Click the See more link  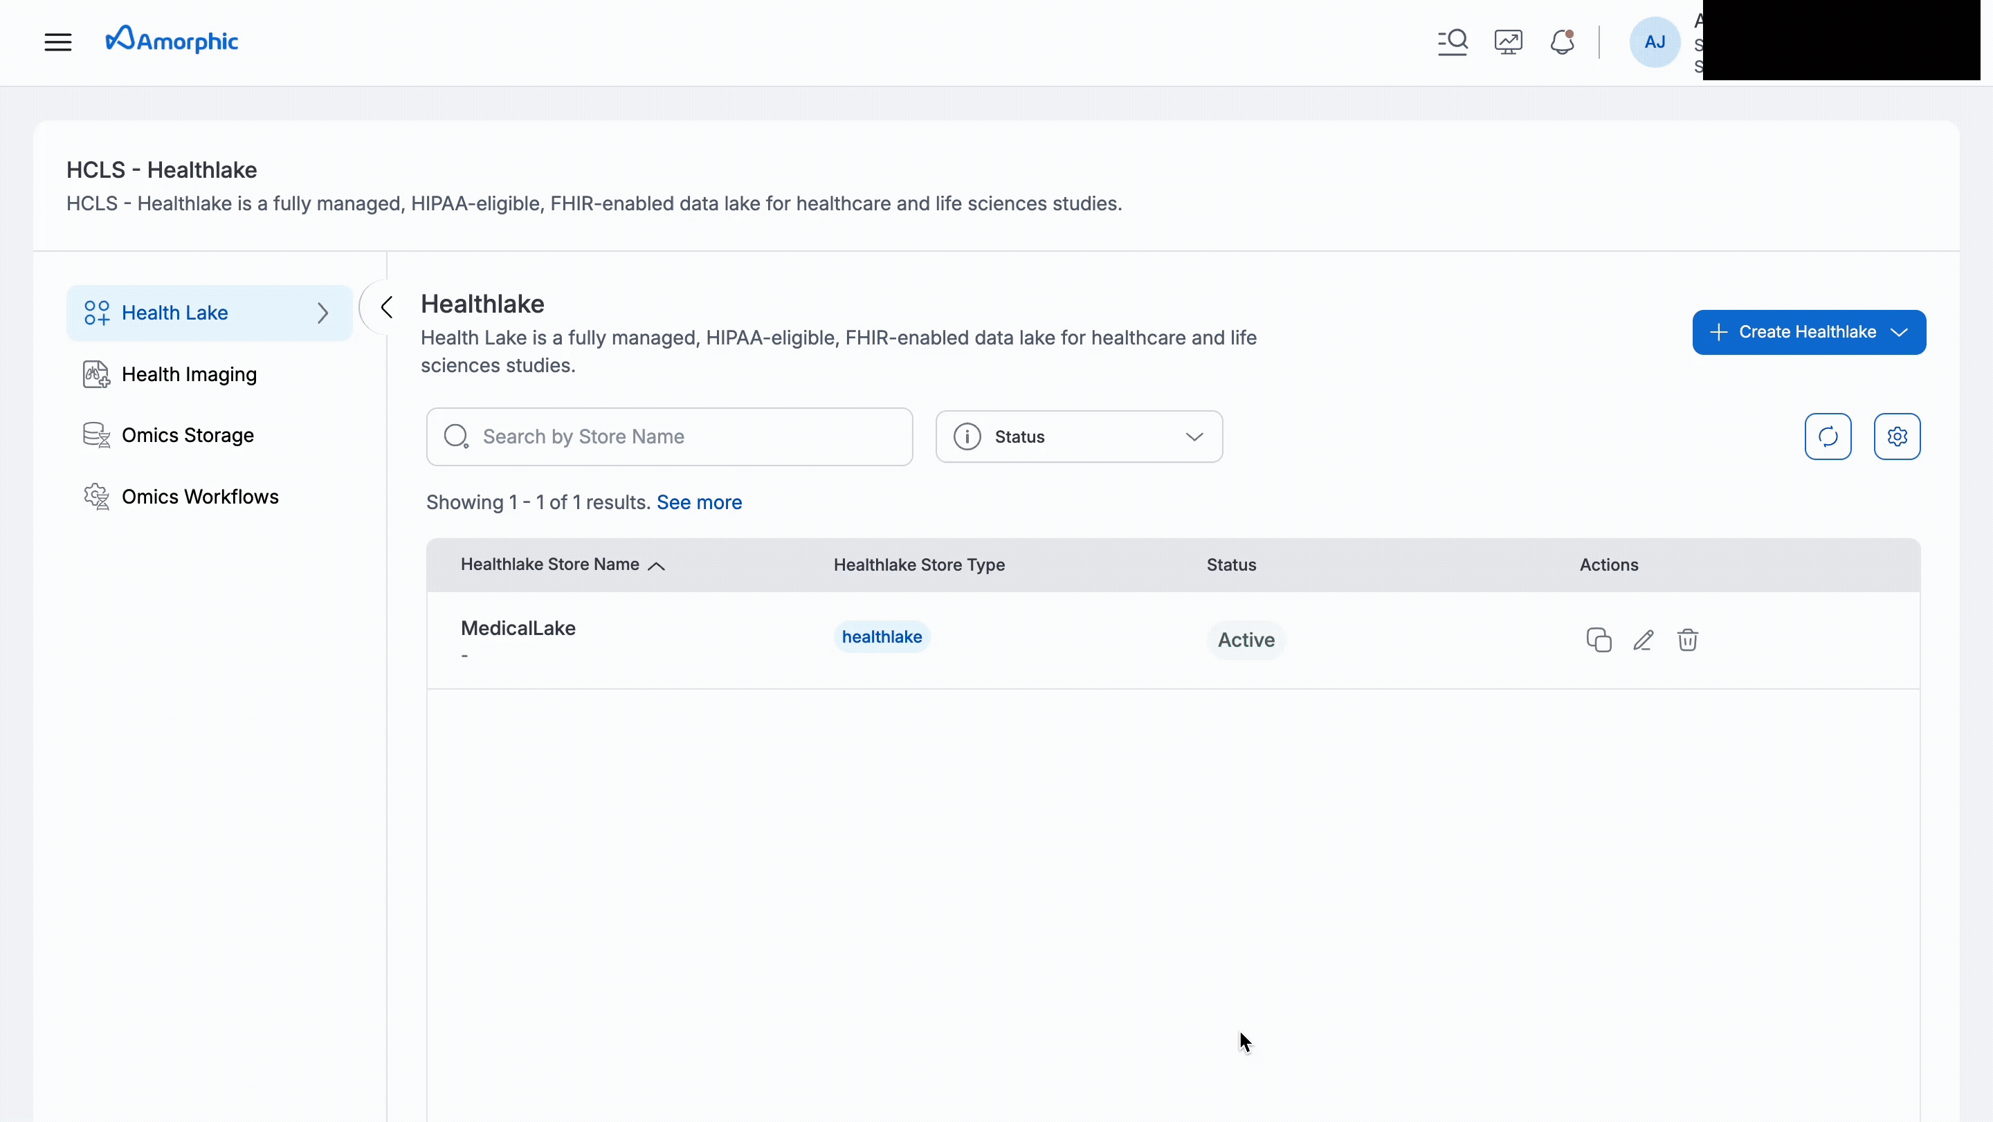pos(699,502)
